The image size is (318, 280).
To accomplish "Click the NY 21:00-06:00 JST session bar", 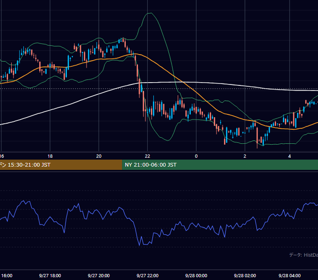I will (220, 165).
